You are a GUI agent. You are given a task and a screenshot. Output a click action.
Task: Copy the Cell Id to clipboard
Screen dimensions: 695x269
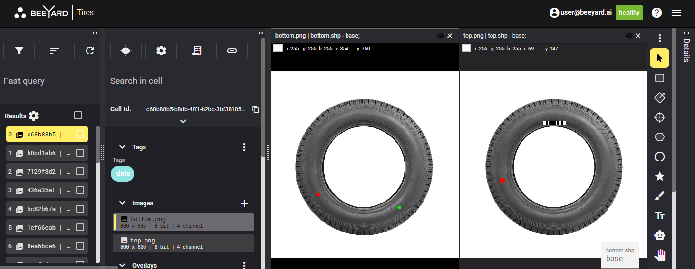point(255,109)
